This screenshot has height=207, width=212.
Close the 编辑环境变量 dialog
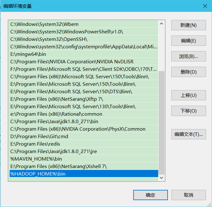click(x=205, y=6)
